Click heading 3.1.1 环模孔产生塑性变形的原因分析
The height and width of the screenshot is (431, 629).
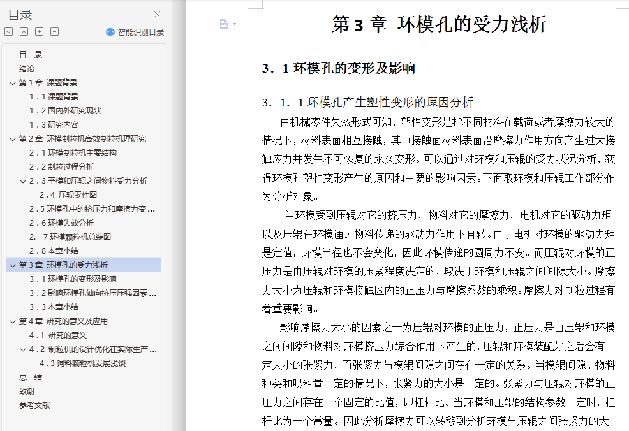pos(368,103)
